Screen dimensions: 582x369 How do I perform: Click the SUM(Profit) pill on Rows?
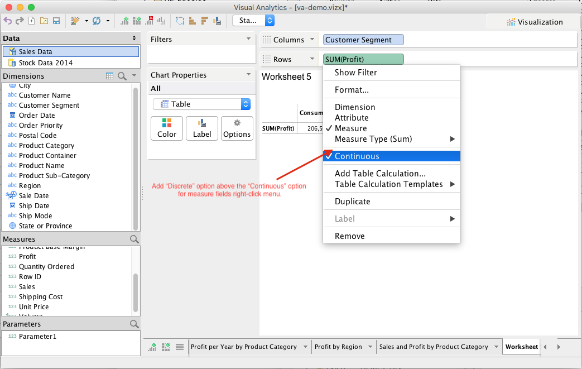(x=363, y=59)
